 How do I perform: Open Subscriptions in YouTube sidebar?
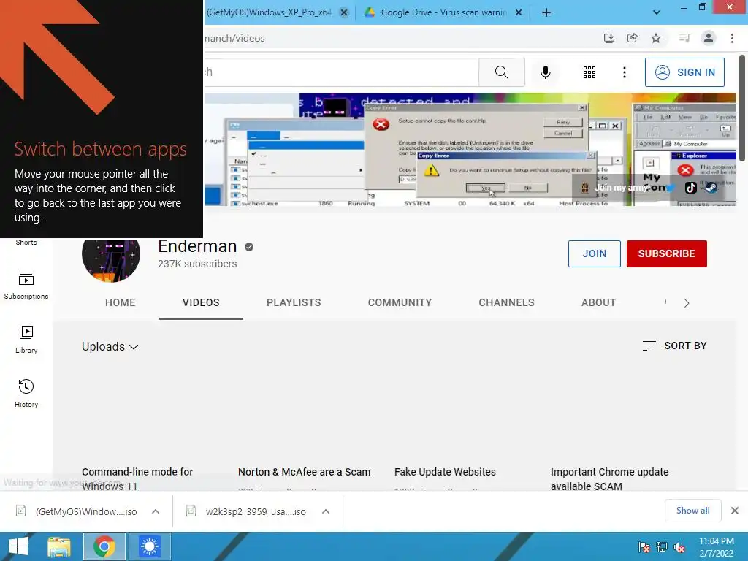click(26, 286)
